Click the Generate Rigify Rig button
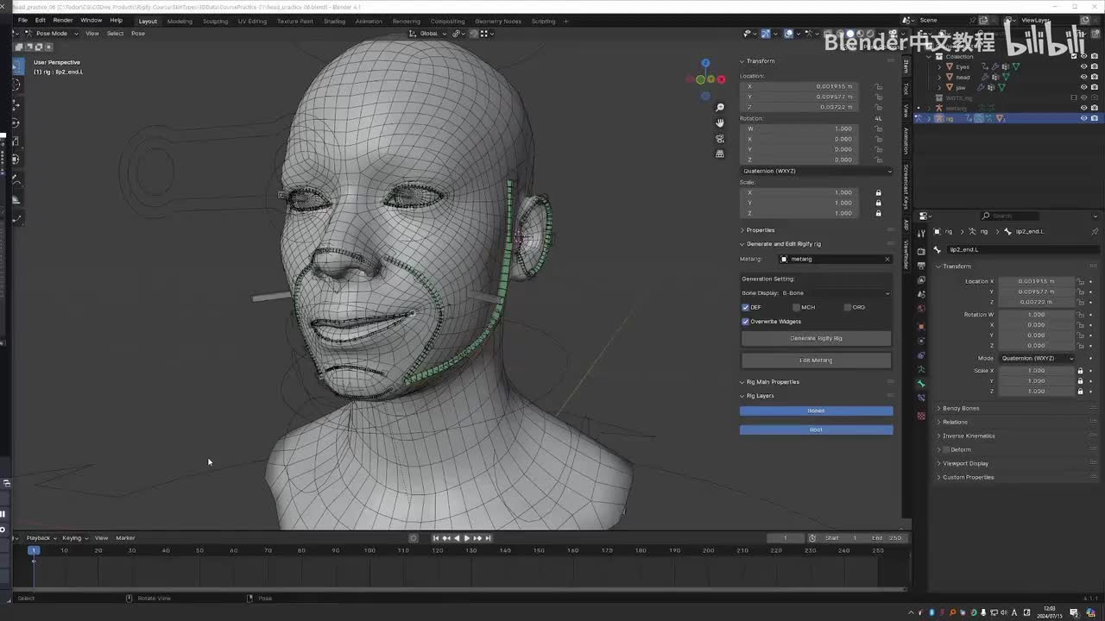 (x=816, y=338)
